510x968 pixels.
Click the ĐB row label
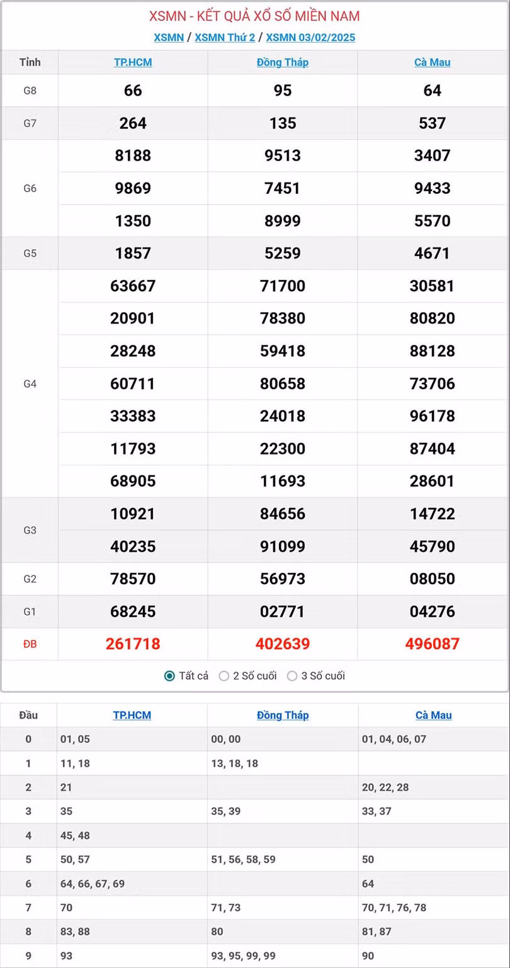tap(30, 644)
